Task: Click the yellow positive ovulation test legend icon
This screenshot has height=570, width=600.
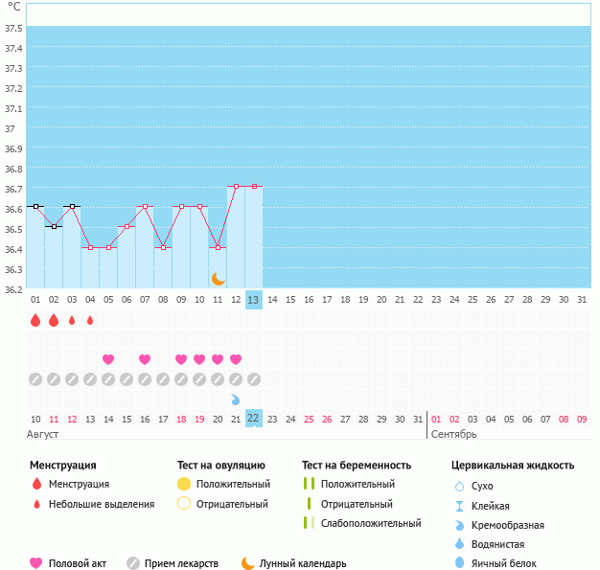Action: point(184,484)
